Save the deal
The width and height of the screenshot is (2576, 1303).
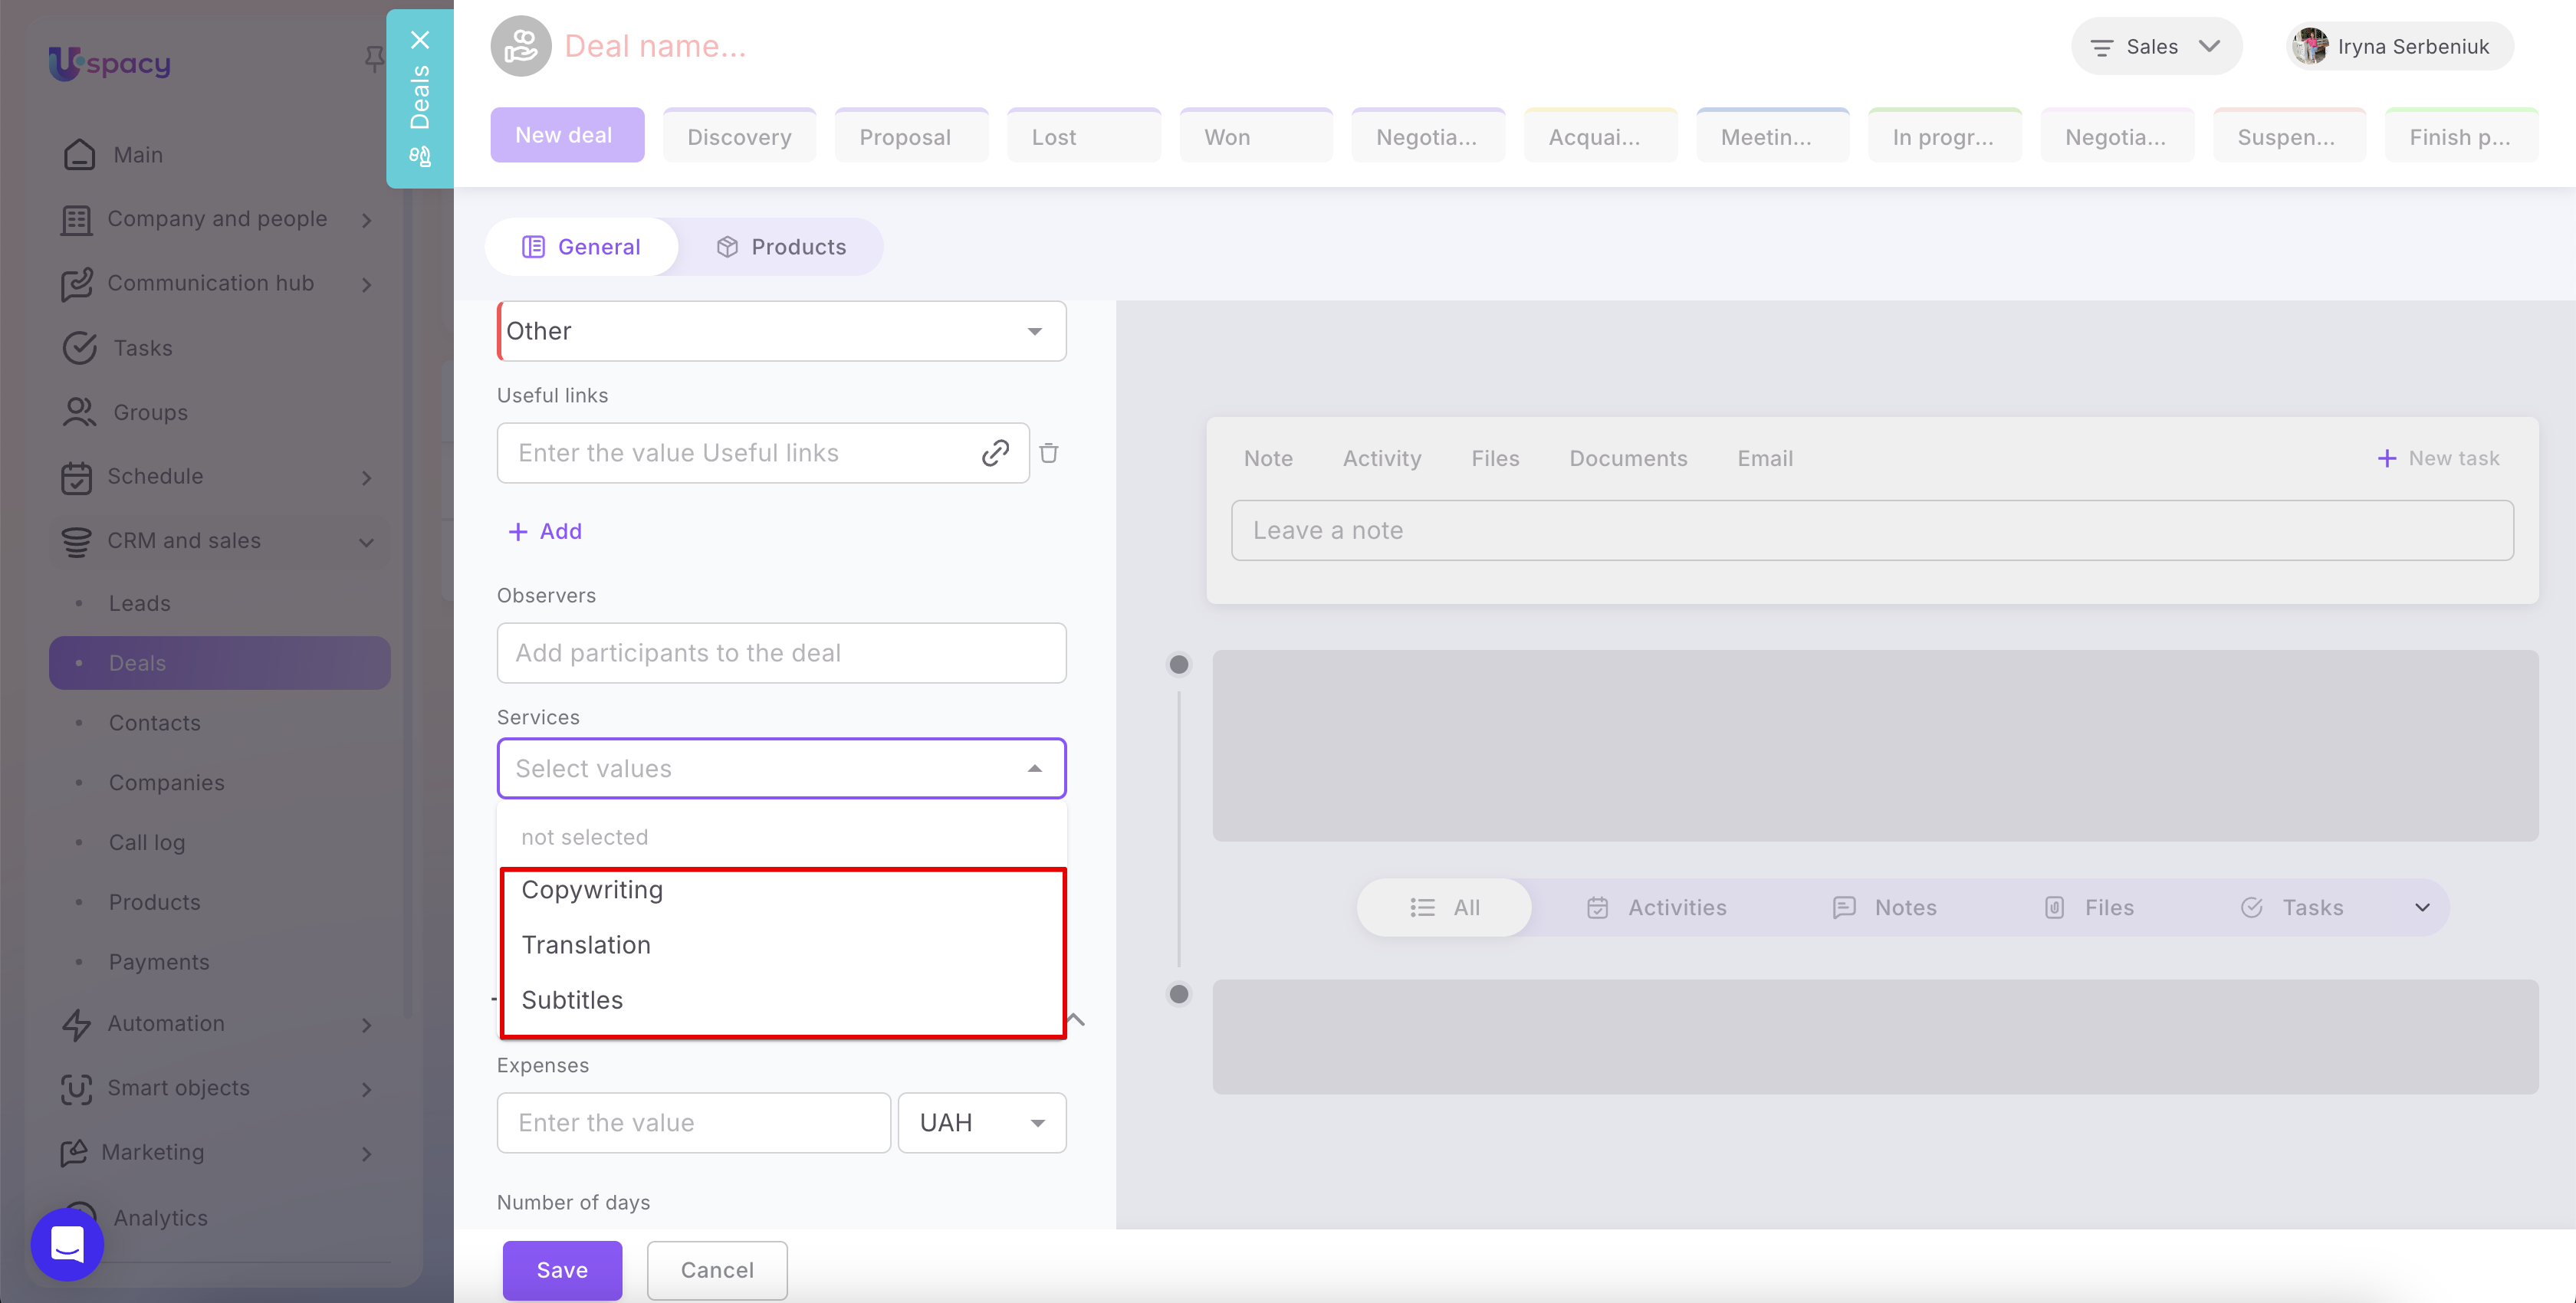562,1270
